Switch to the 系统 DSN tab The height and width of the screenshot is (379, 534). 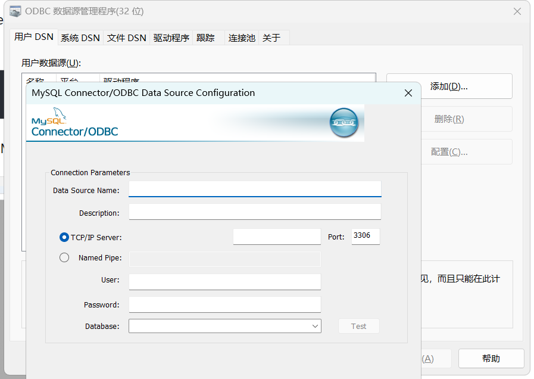pos(80,38)
